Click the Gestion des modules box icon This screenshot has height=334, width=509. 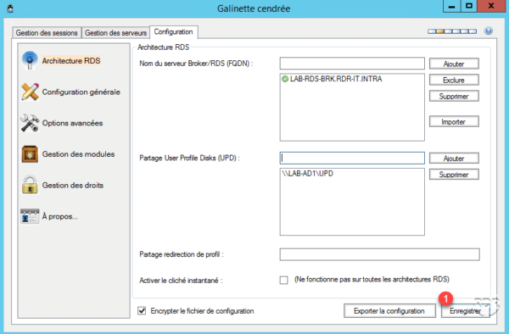(30, 154)
